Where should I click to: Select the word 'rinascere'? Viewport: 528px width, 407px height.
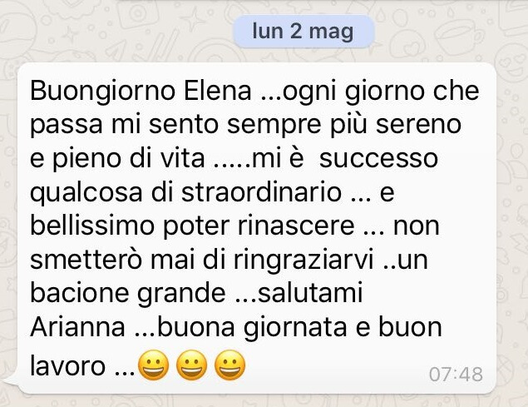pyautogui.click(x=296, y=226)
